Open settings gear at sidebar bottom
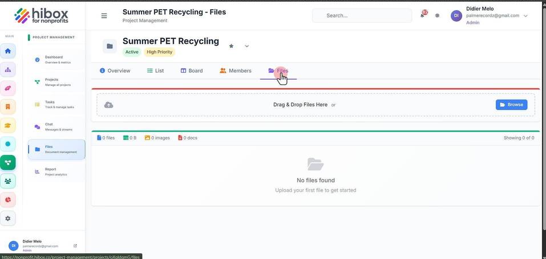546x259 pixels. [x=7, y=219]
